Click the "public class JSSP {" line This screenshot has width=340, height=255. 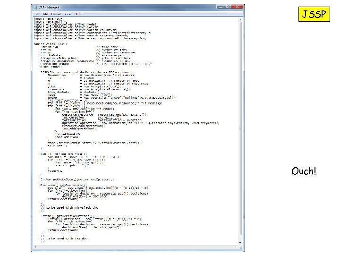(x=51, y=44)
